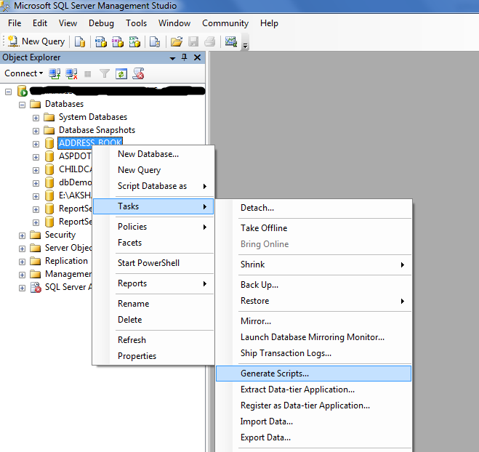Click the Analysis Services DMX Query icon

coord(118,42)
